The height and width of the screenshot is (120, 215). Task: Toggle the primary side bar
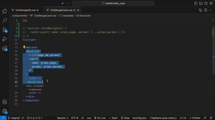click(196, 3)
